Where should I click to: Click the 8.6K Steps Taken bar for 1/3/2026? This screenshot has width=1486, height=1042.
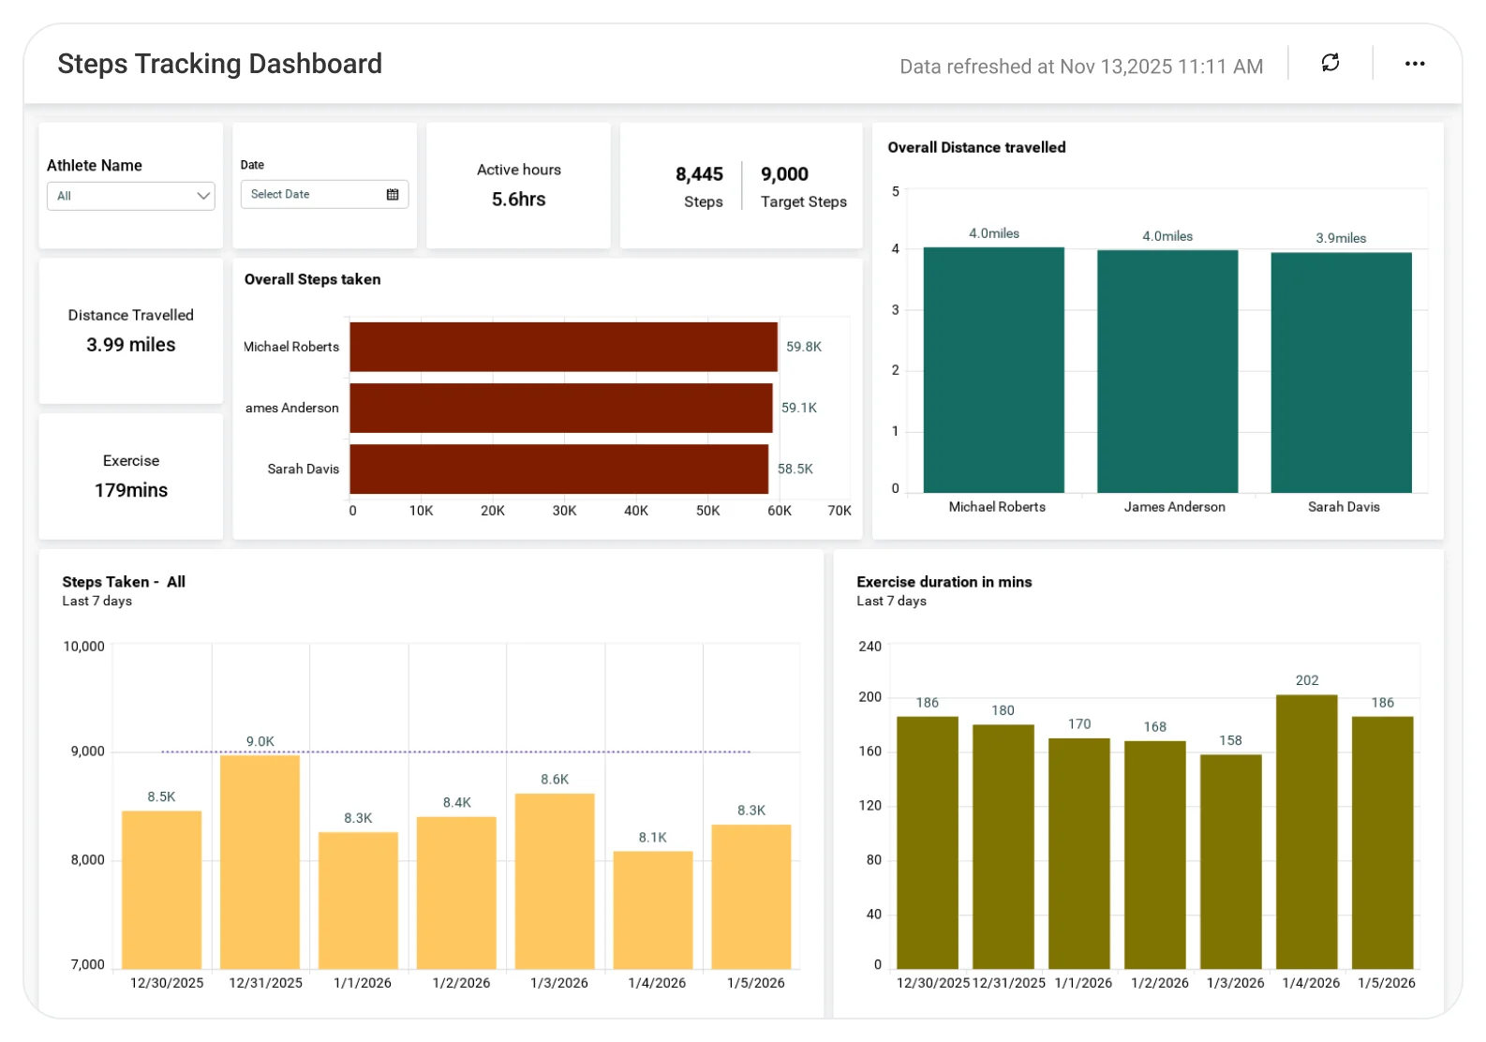pos(555,882)
